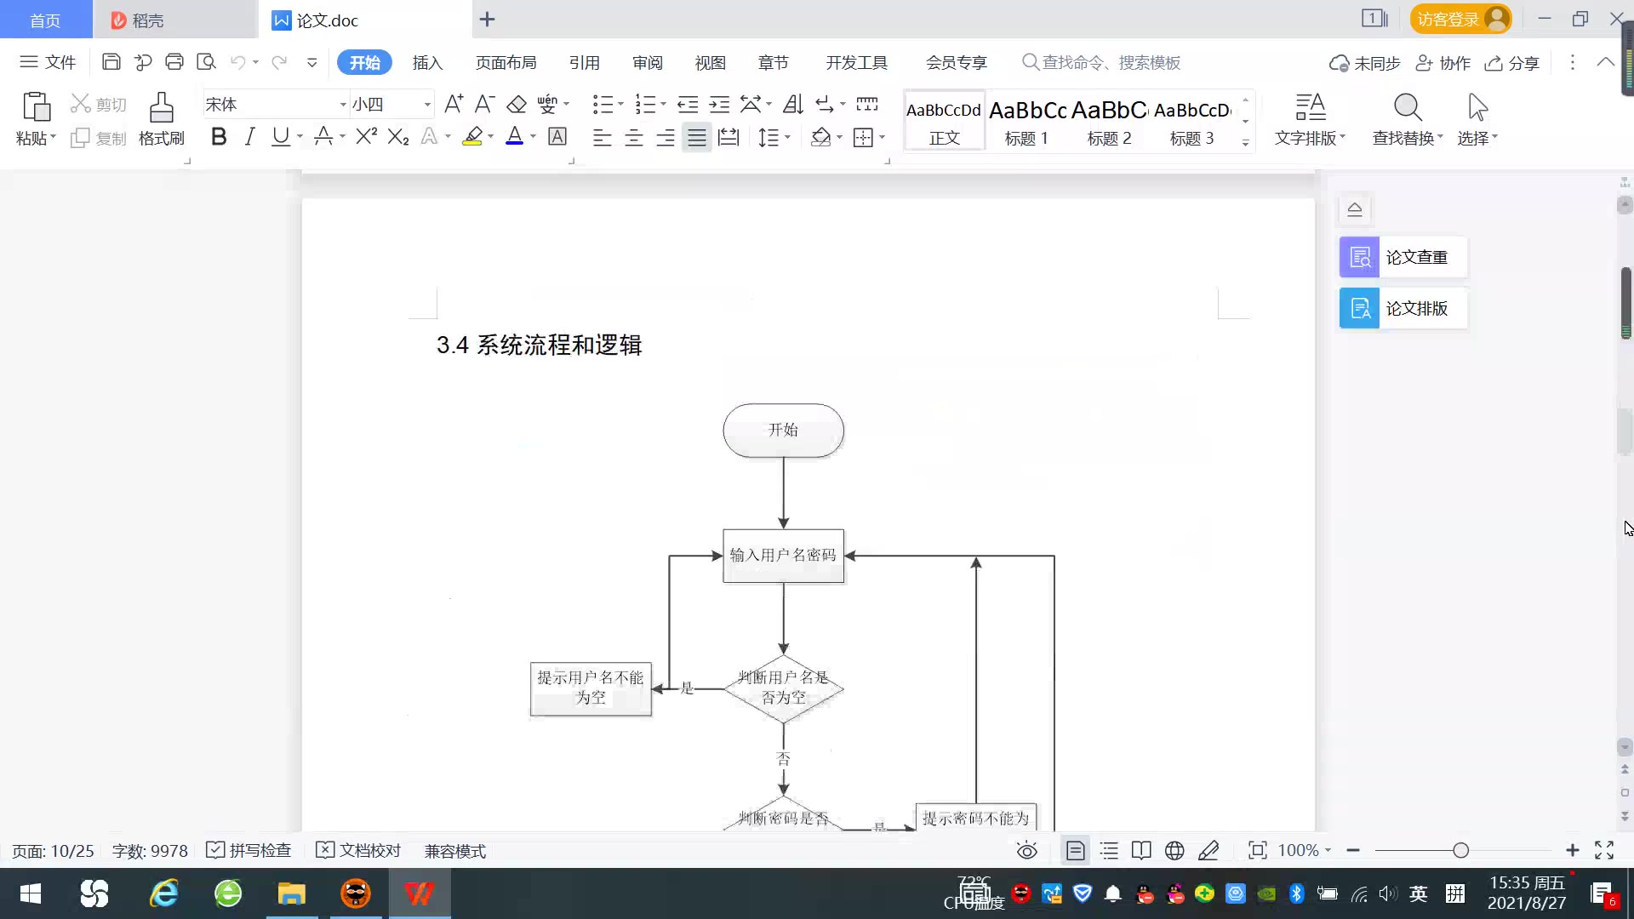This screenshot has width=1634, height=919.
Task: Toggle spell check (拼写检查) in status bar
Action: click(249, 851)
